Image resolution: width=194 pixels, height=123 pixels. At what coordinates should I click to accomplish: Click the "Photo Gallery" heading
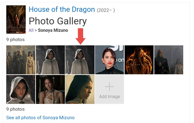pyautogui.click(x=58, y=21)
